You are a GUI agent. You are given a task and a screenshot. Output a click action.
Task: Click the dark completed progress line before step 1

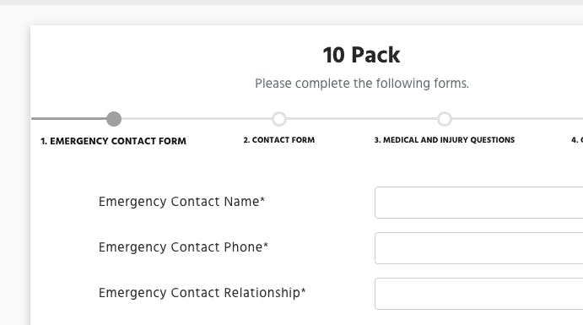(x=69, y=119)
